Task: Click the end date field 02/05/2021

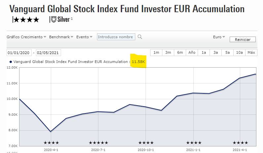Action: tap(49, 53)
